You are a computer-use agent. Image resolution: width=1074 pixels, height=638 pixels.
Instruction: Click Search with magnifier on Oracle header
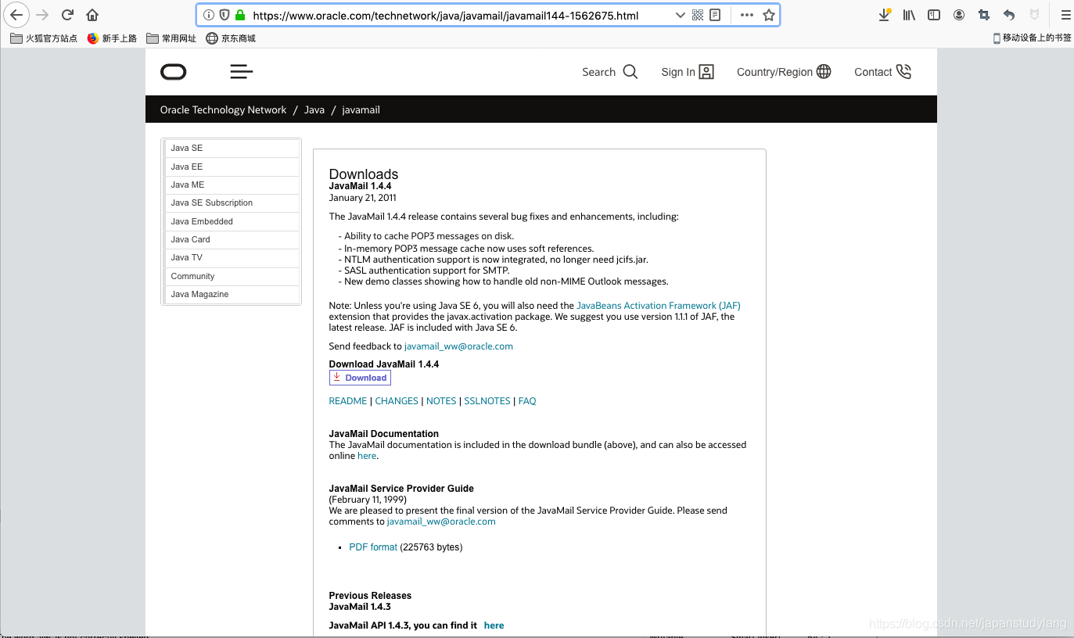(x=610, y=72)
